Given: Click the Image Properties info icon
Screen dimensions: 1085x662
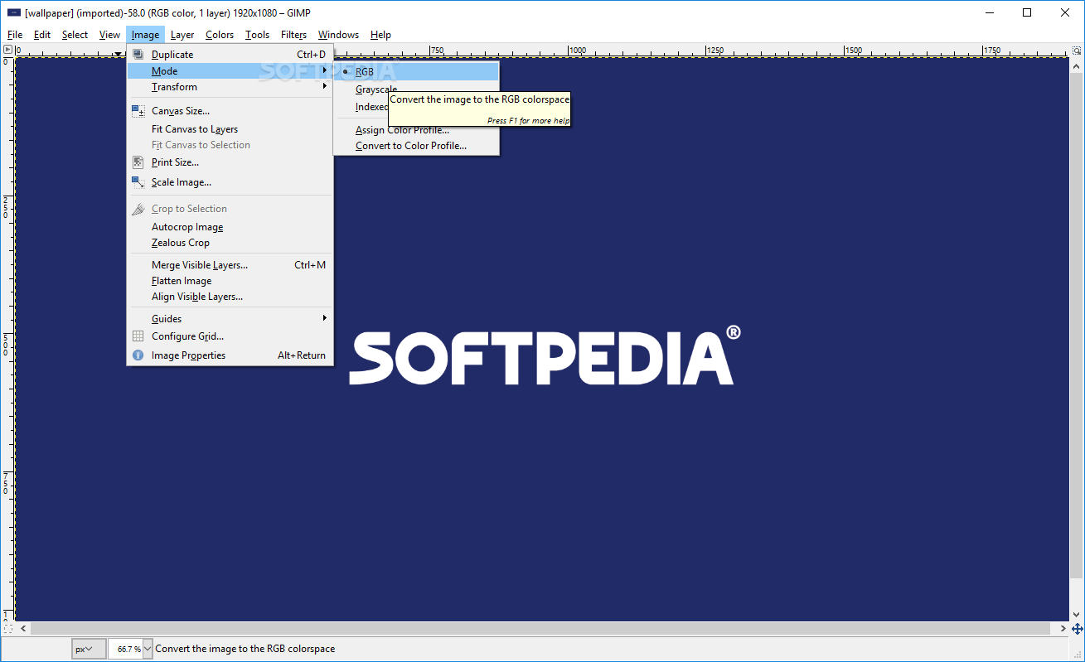Looking at the screenshot, I should pos(138,355).
